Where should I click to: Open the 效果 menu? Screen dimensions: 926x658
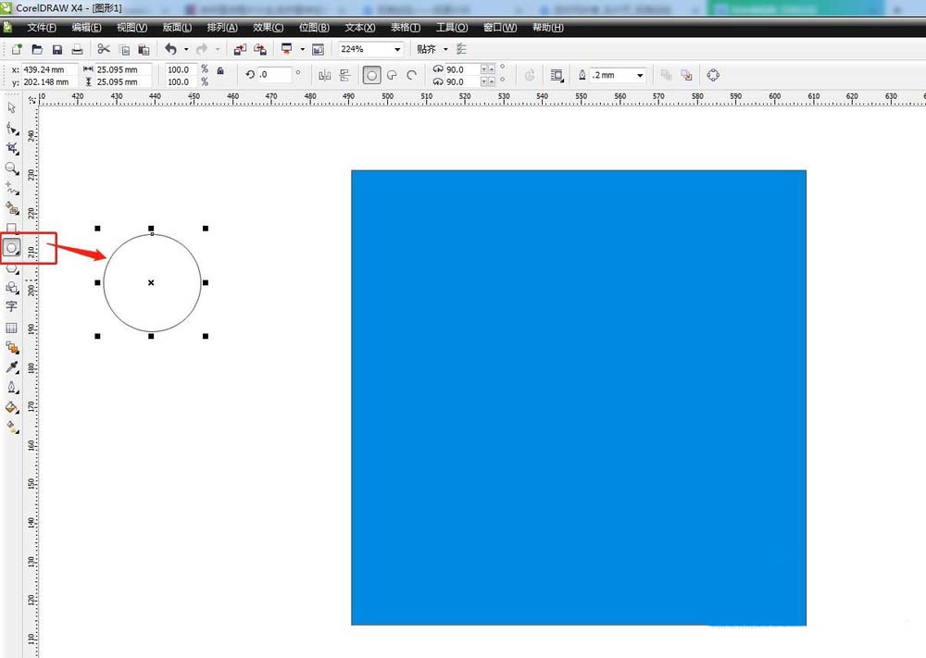tap(268, 27)
